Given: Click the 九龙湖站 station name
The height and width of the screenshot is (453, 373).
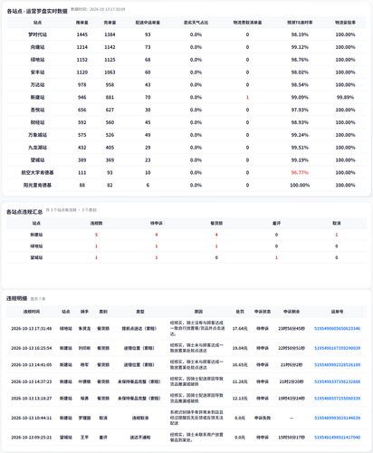Looking at the screenshot, I should point(37,148).
